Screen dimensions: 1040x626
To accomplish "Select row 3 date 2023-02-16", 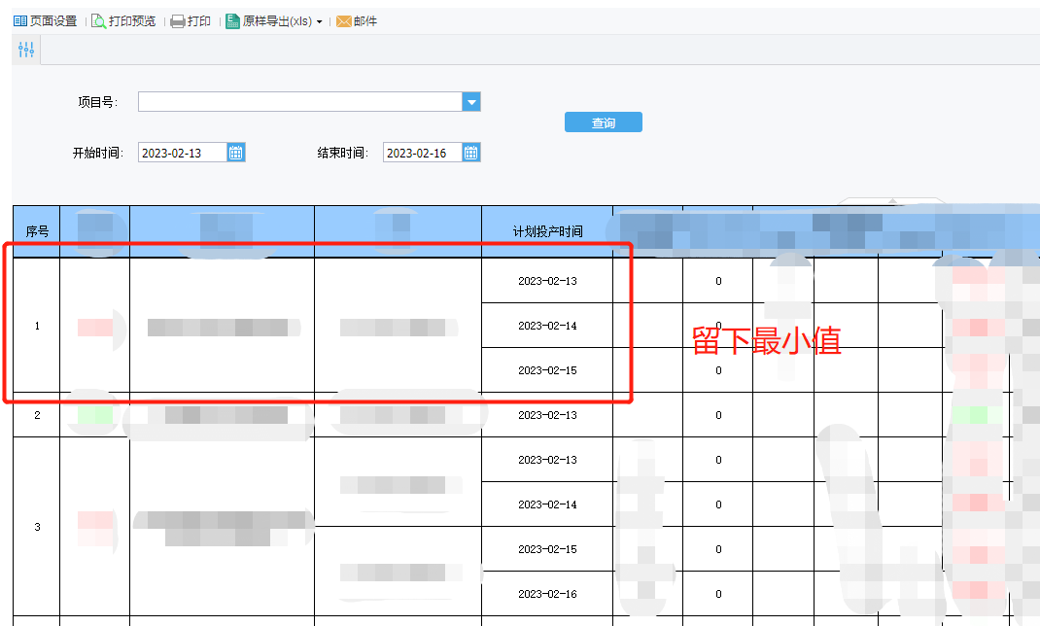I will [x=547, y=594].
